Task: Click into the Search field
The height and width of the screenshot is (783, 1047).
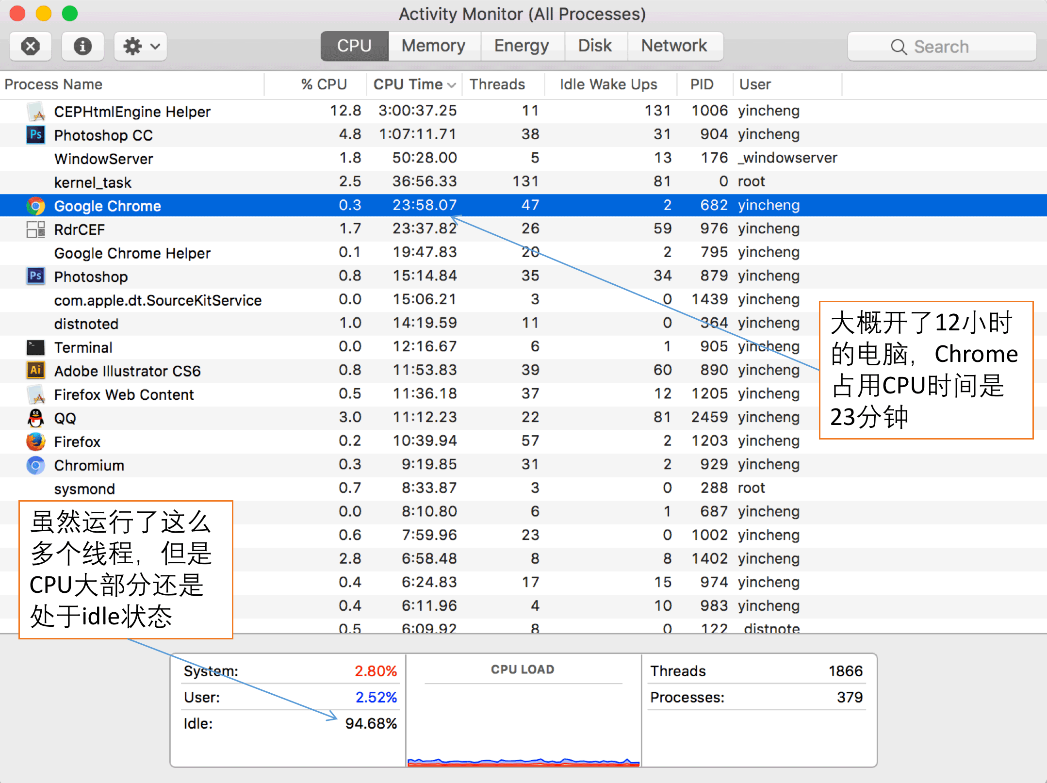Action: click(x=941, y=47)
